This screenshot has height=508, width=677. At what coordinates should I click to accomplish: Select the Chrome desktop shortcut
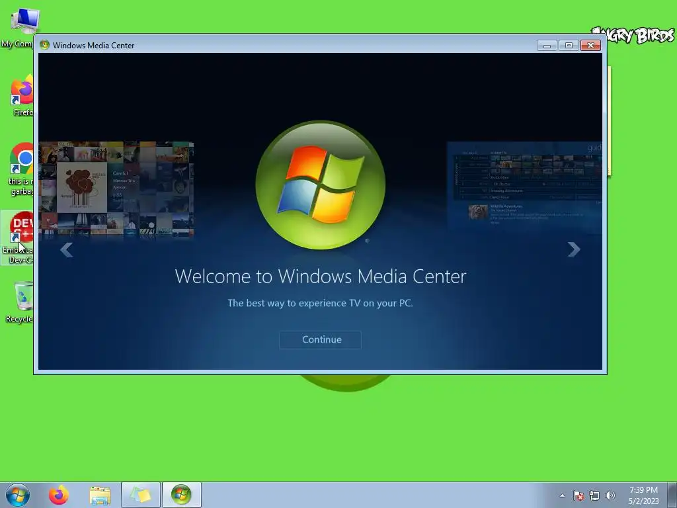pos(19,169)
